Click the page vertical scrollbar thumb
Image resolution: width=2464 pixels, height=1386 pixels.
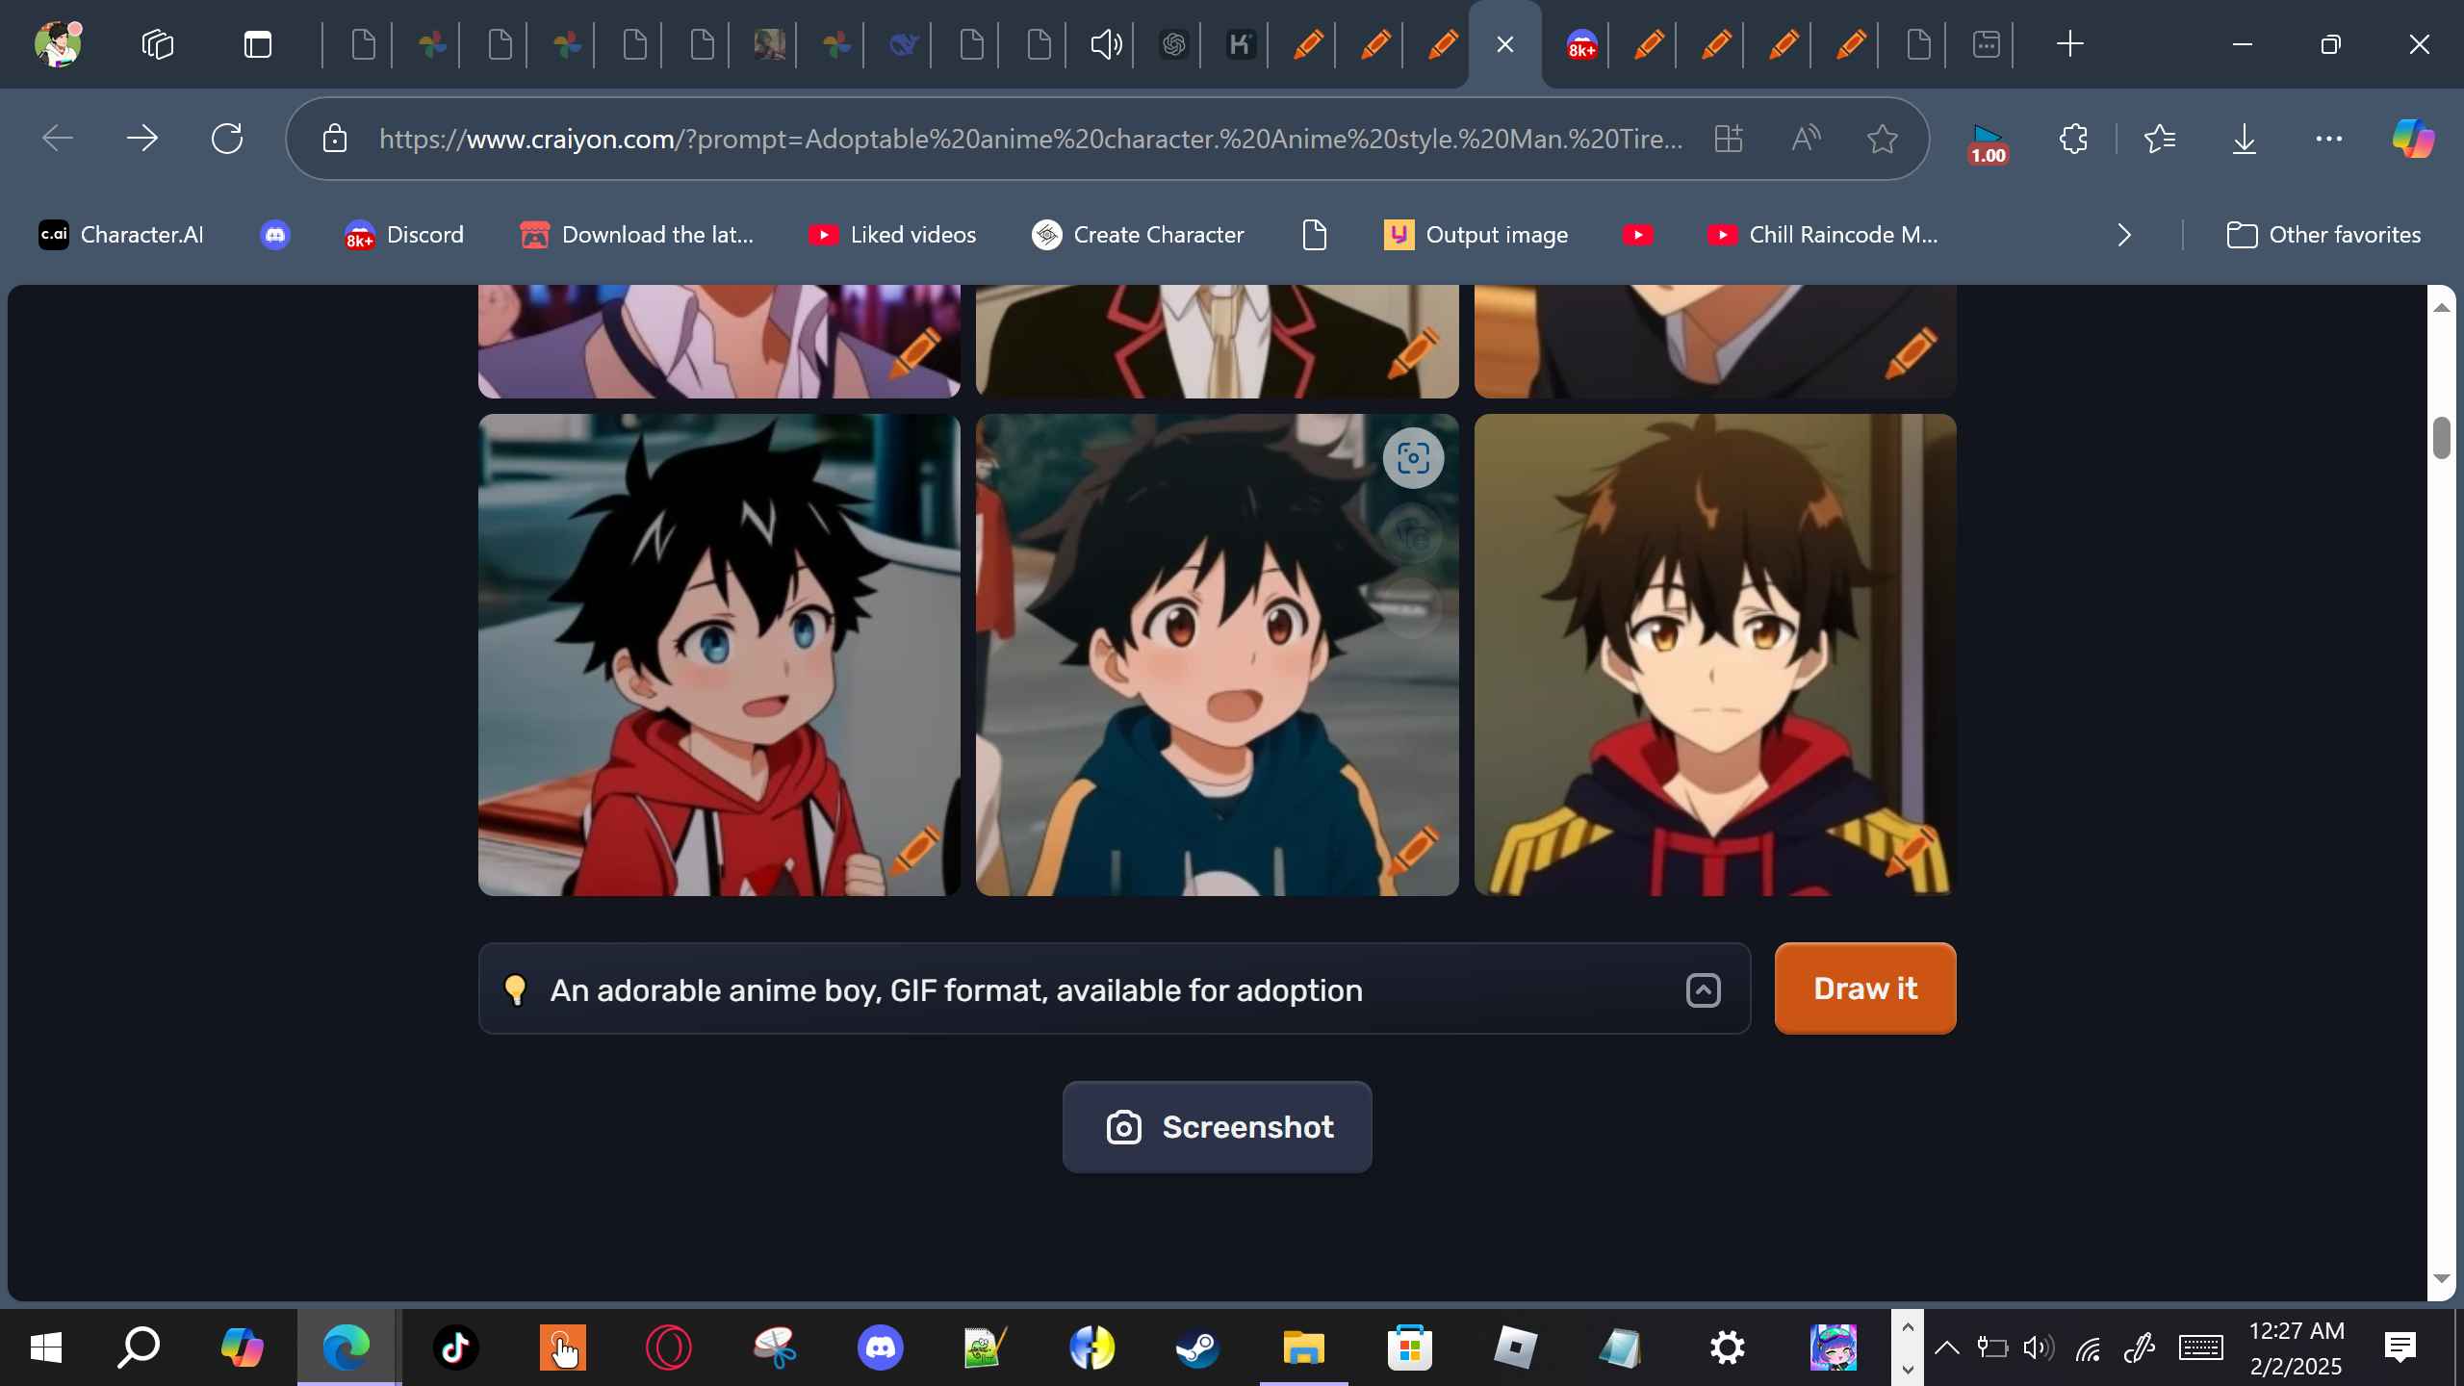click(x=2441, y=438)
